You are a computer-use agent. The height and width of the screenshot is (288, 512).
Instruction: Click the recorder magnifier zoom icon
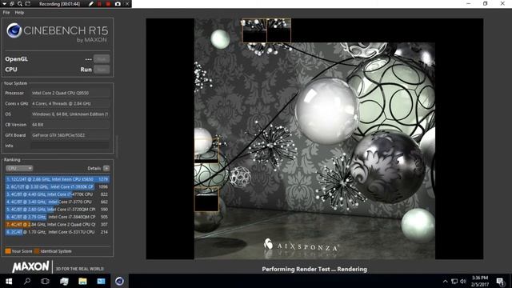tap(20, 4)
